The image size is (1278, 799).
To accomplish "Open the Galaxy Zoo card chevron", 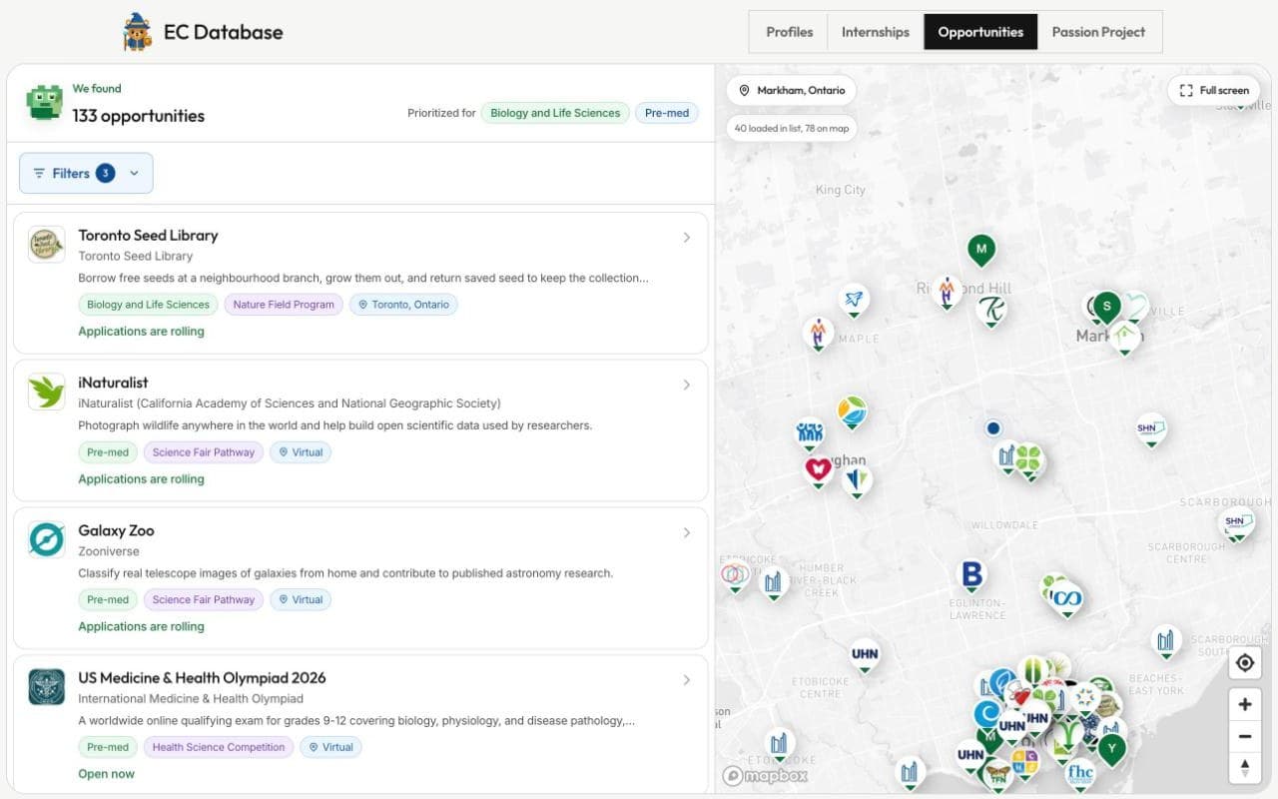I will pyautogui.click(x=687, y=532).
